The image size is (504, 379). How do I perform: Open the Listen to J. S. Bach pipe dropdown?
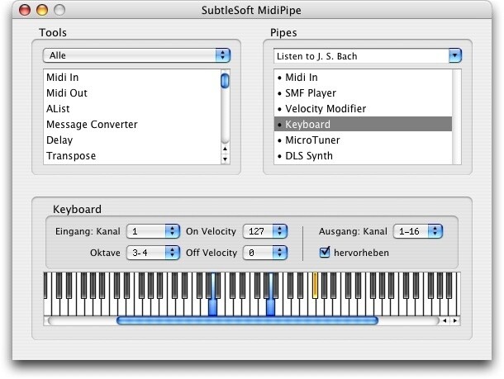[368, 55]
